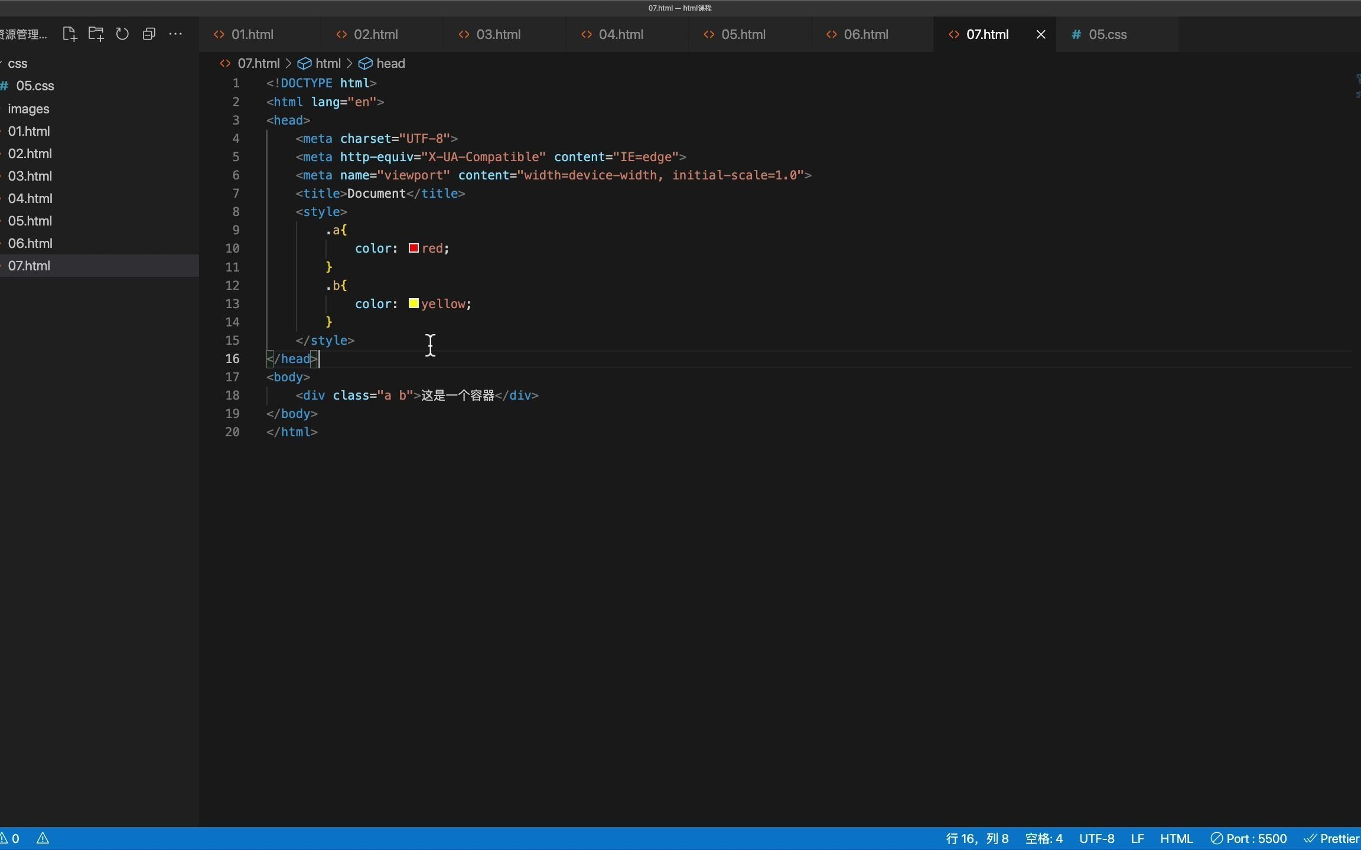Open 02.html in the file tree

99,153
